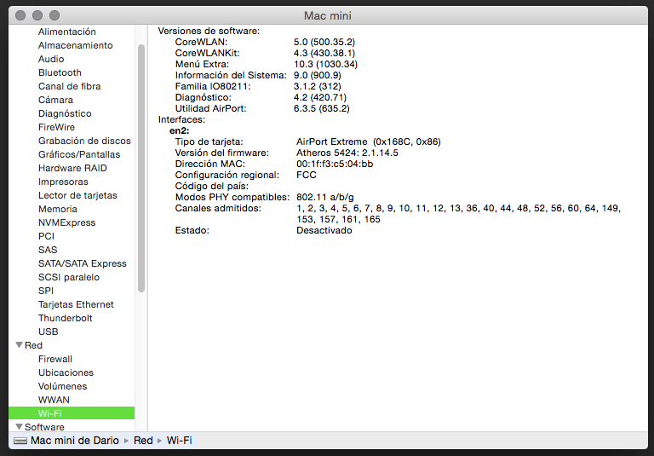Click Wi-Fi in the path bar
Viewport: 654px width, 456px height.
(x=180, y=441)
